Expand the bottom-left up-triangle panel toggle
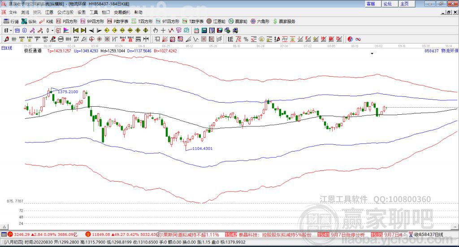This screenshot has width=459, height=247. [x=4, y=227]
